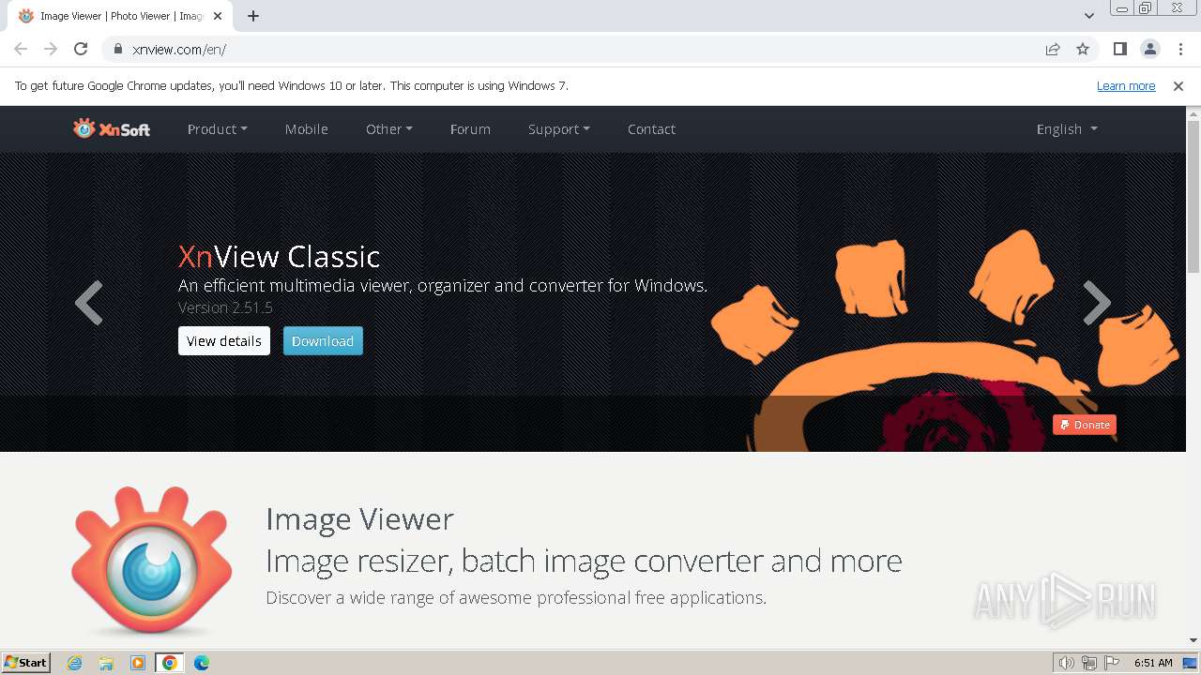Screen dimensions: 1201x675
Task: Bookmark this tab with star icon
Action: click(1083, 49)
